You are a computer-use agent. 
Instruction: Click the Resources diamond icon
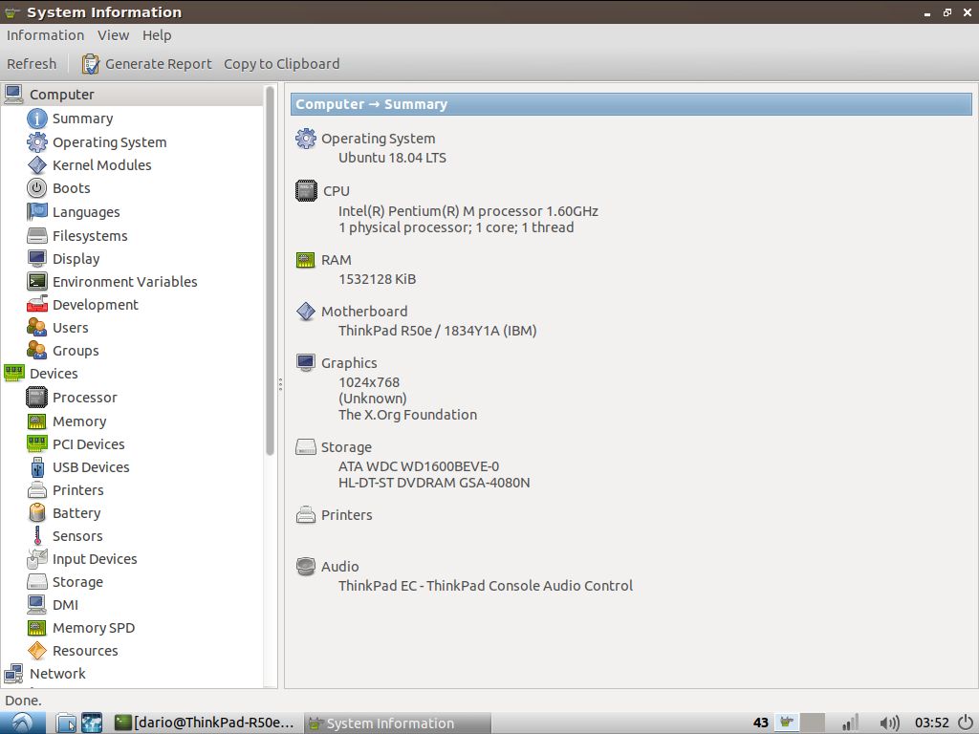[37, 650]
